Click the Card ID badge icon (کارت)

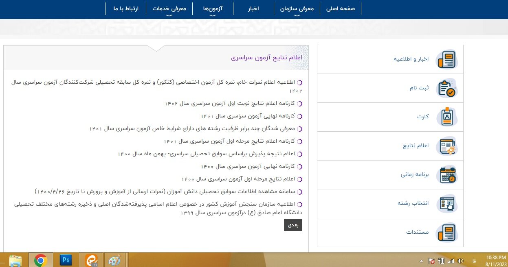447,117
